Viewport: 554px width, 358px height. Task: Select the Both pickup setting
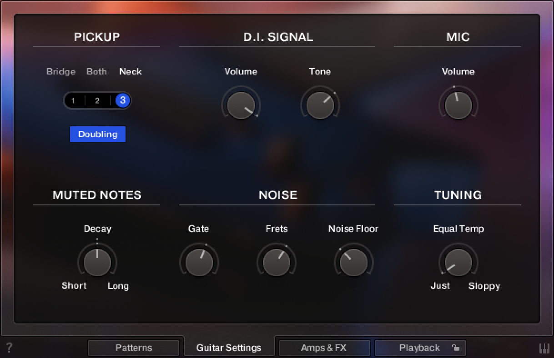click(x=96, y=71)
